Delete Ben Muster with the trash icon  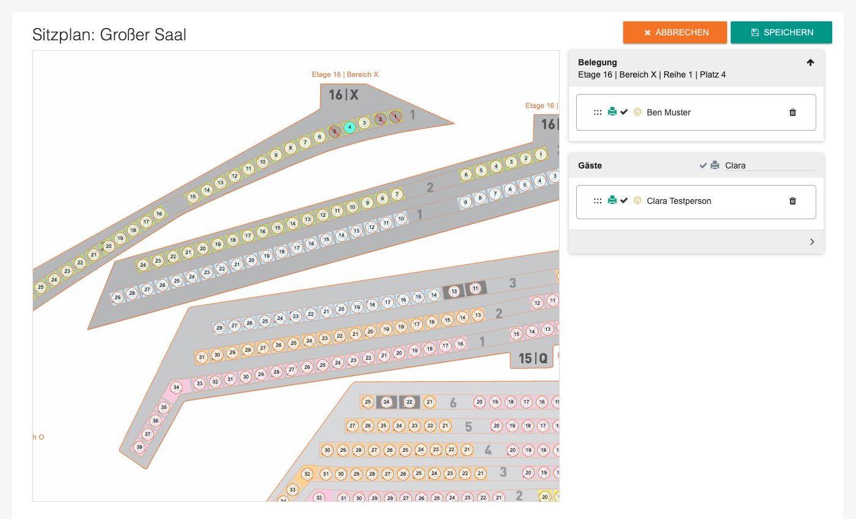coord(792,112)
